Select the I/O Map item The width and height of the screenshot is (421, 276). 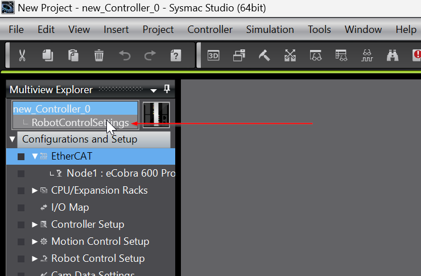(70, 207)
